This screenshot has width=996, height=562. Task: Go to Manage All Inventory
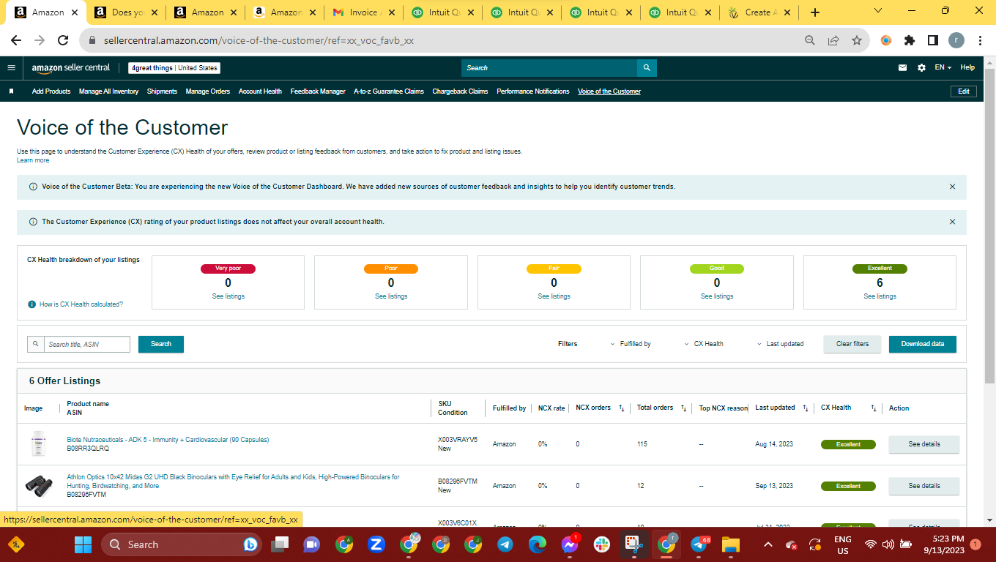point(108,91)
